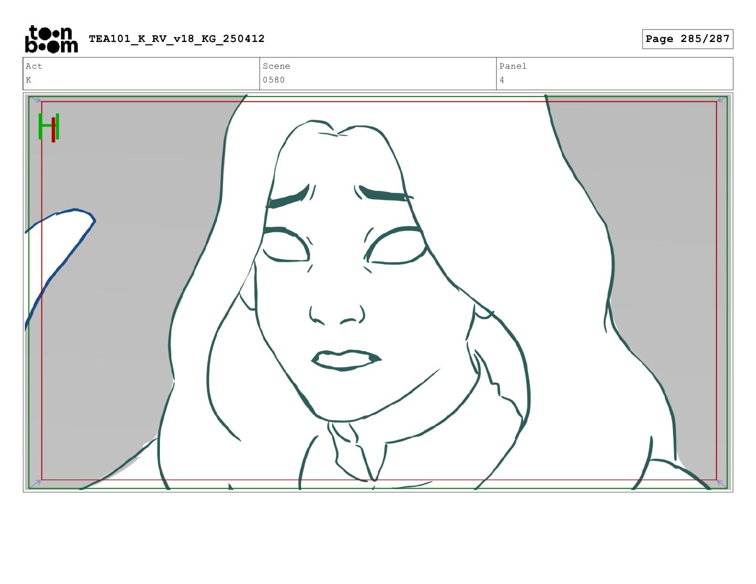This screenshot has width=756, height=584.
Task: Click the Act value K
Action: point(29,80)
